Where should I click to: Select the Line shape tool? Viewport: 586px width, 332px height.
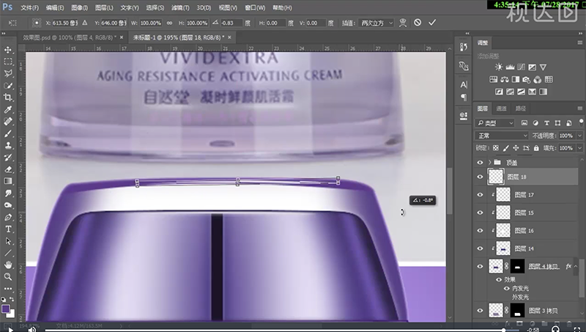(8, 253)
